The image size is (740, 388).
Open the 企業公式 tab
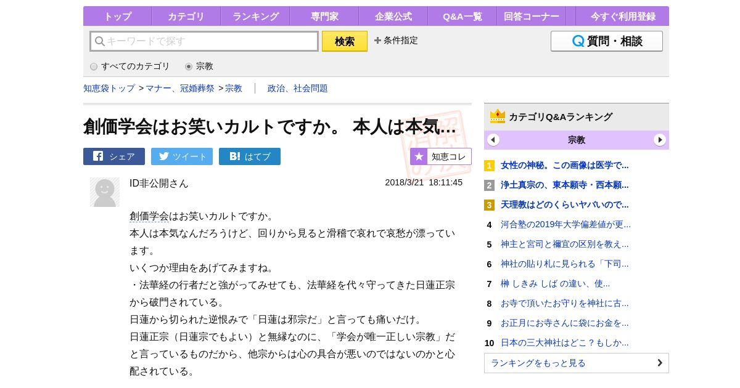coord(393,16)
